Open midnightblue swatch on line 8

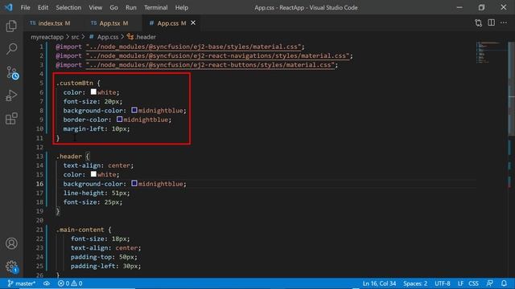(x=134, y=110)
